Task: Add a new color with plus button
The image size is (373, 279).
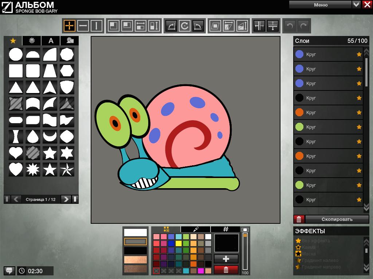Action: click(x=226, y=259)
